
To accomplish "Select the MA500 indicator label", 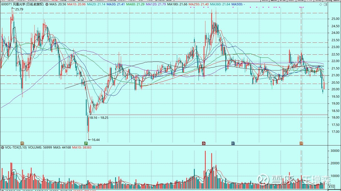I will click(x=238, y=5).
